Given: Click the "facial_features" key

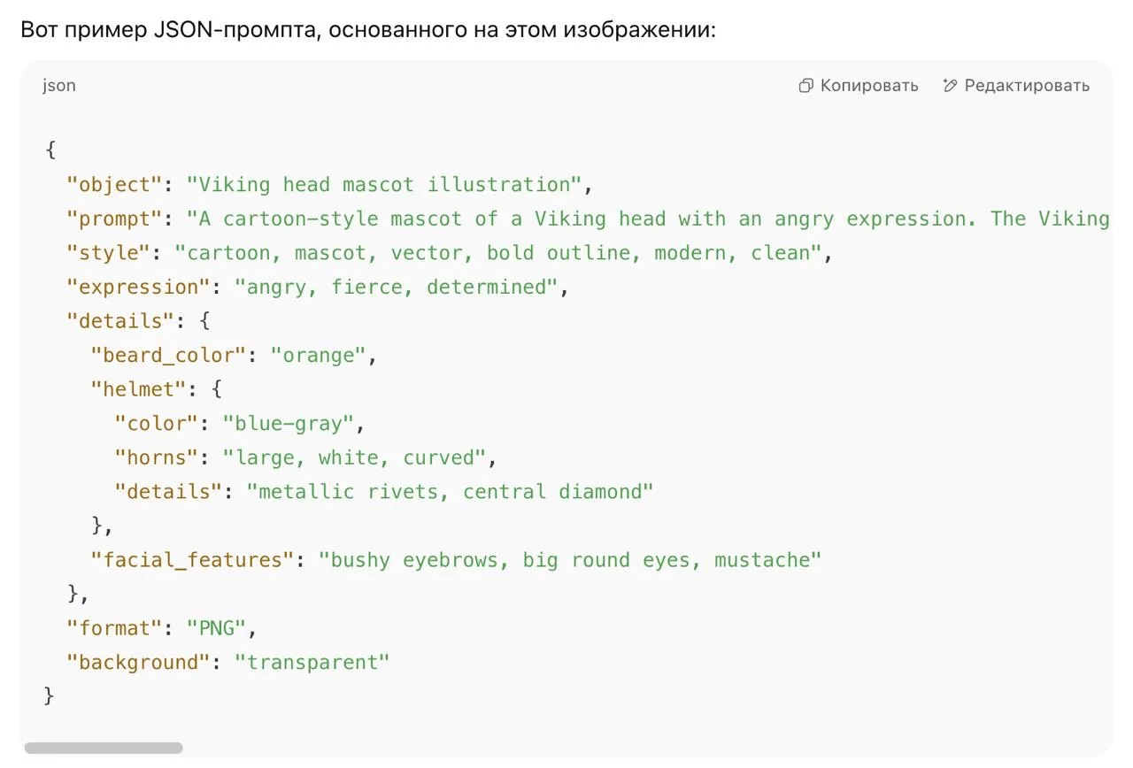Looking at the screenshot, I should tap(192, 560).
